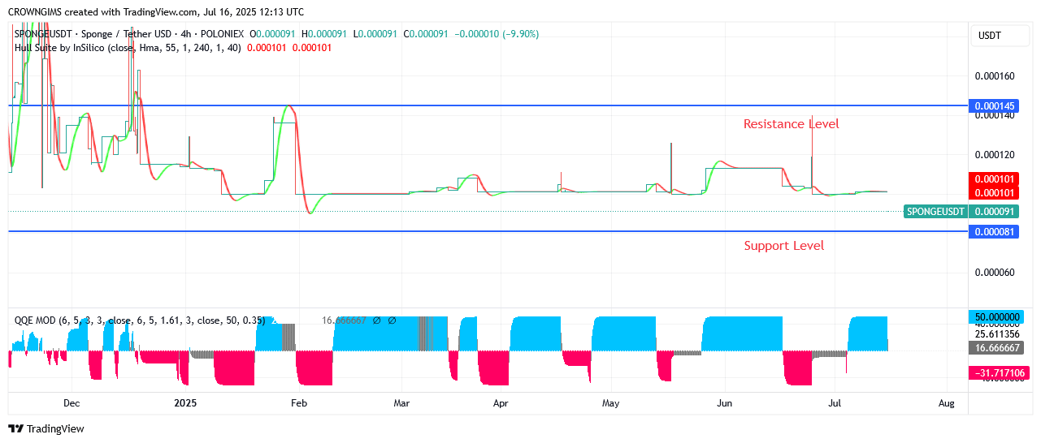This screenshot has height=443, width=1041.
Task: Select the 0.000145 resistance price label
Action: pos(995,105)
